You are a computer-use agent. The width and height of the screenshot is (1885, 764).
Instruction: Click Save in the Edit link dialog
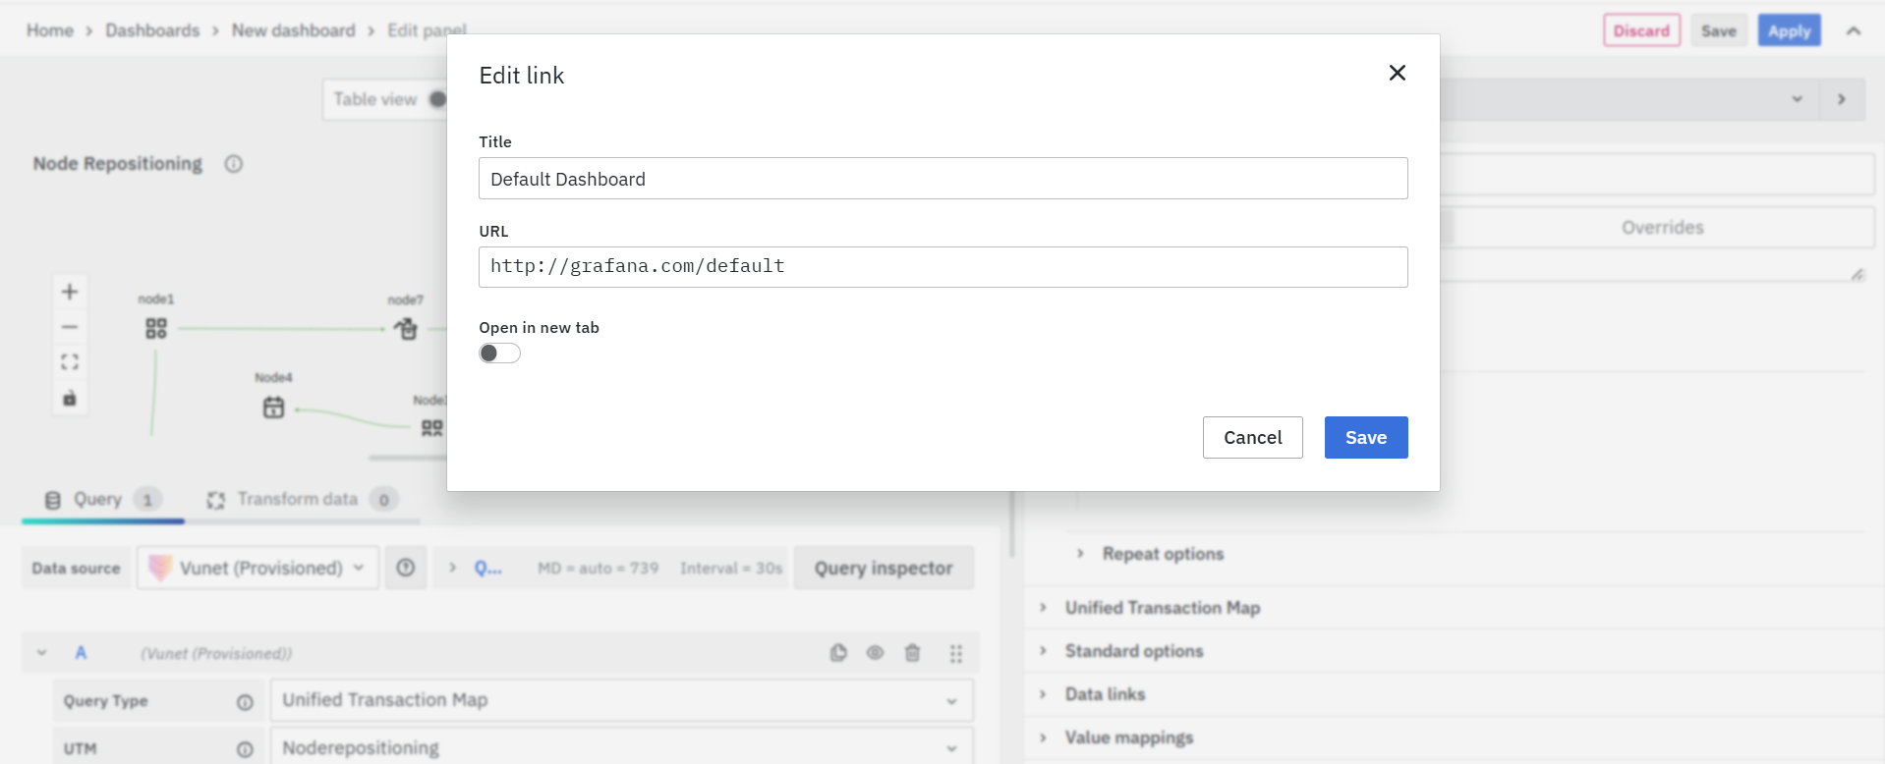(1365, 437)
